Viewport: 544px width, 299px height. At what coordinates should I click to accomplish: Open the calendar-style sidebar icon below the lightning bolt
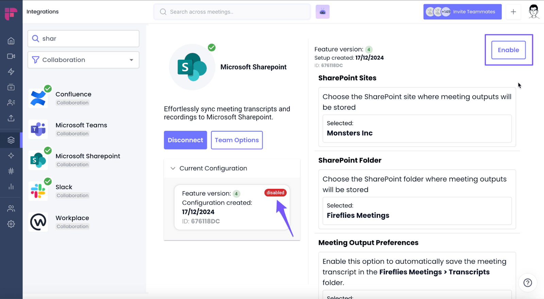(11, 87)
